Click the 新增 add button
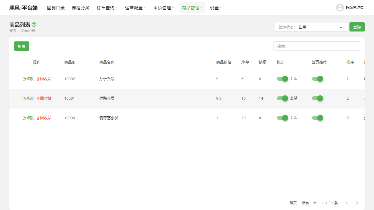 click(x=21, y=46)
